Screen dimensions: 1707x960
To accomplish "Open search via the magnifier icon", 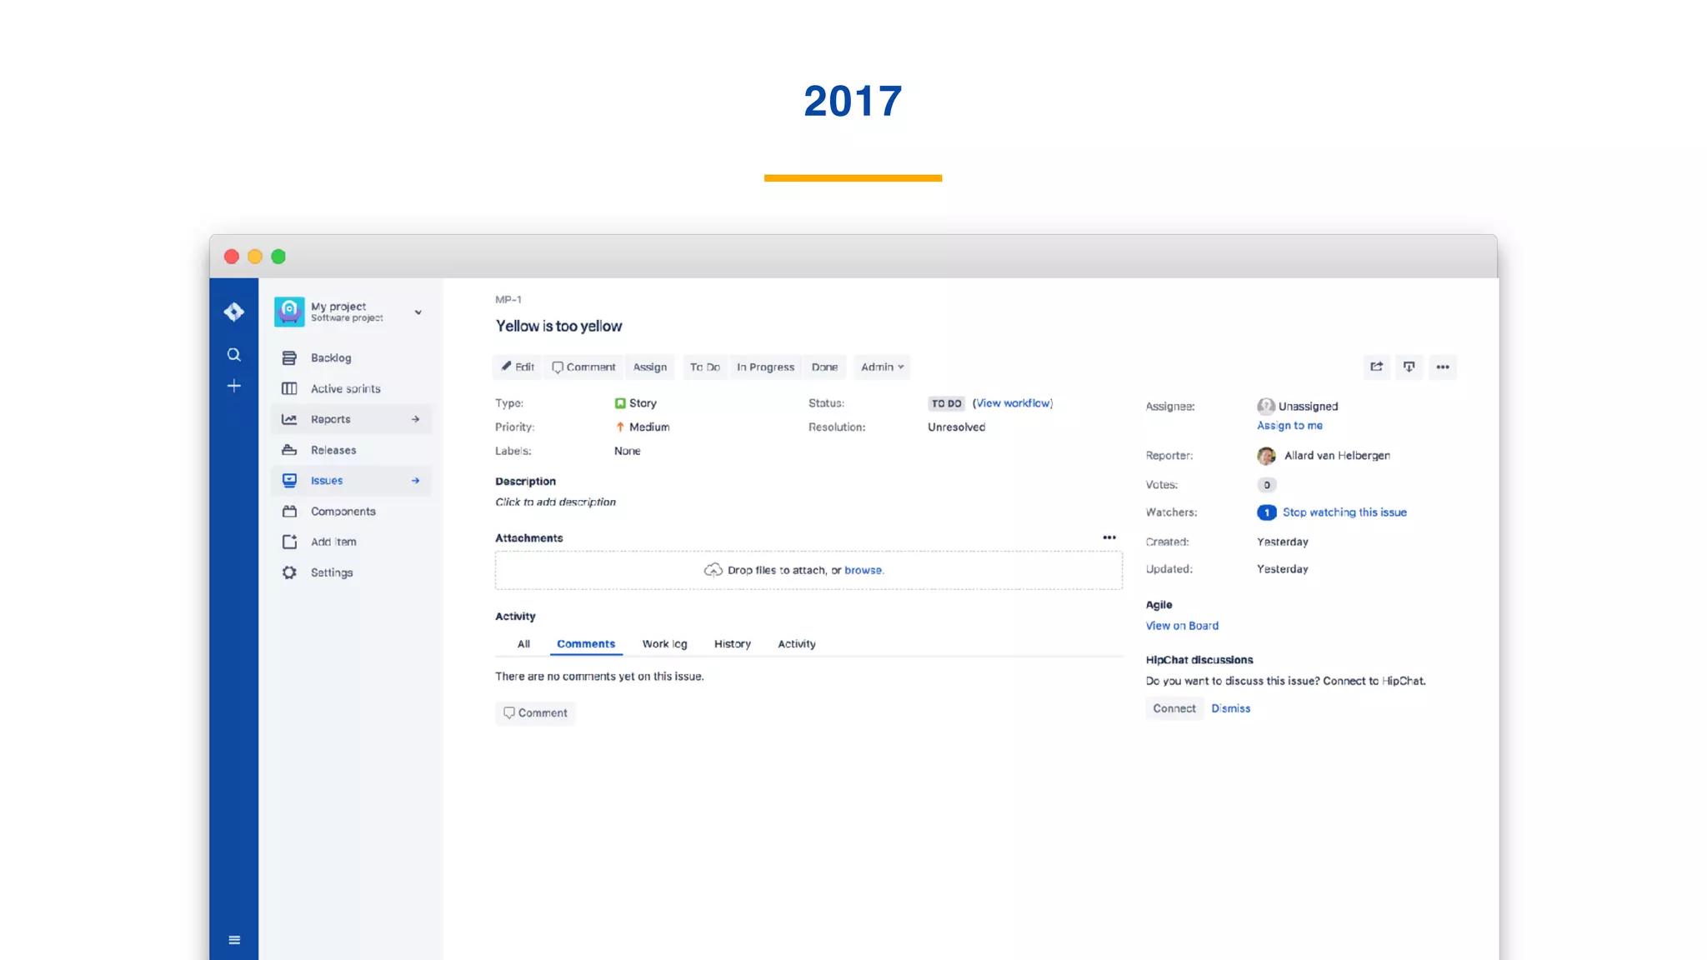I will point(233,355).
